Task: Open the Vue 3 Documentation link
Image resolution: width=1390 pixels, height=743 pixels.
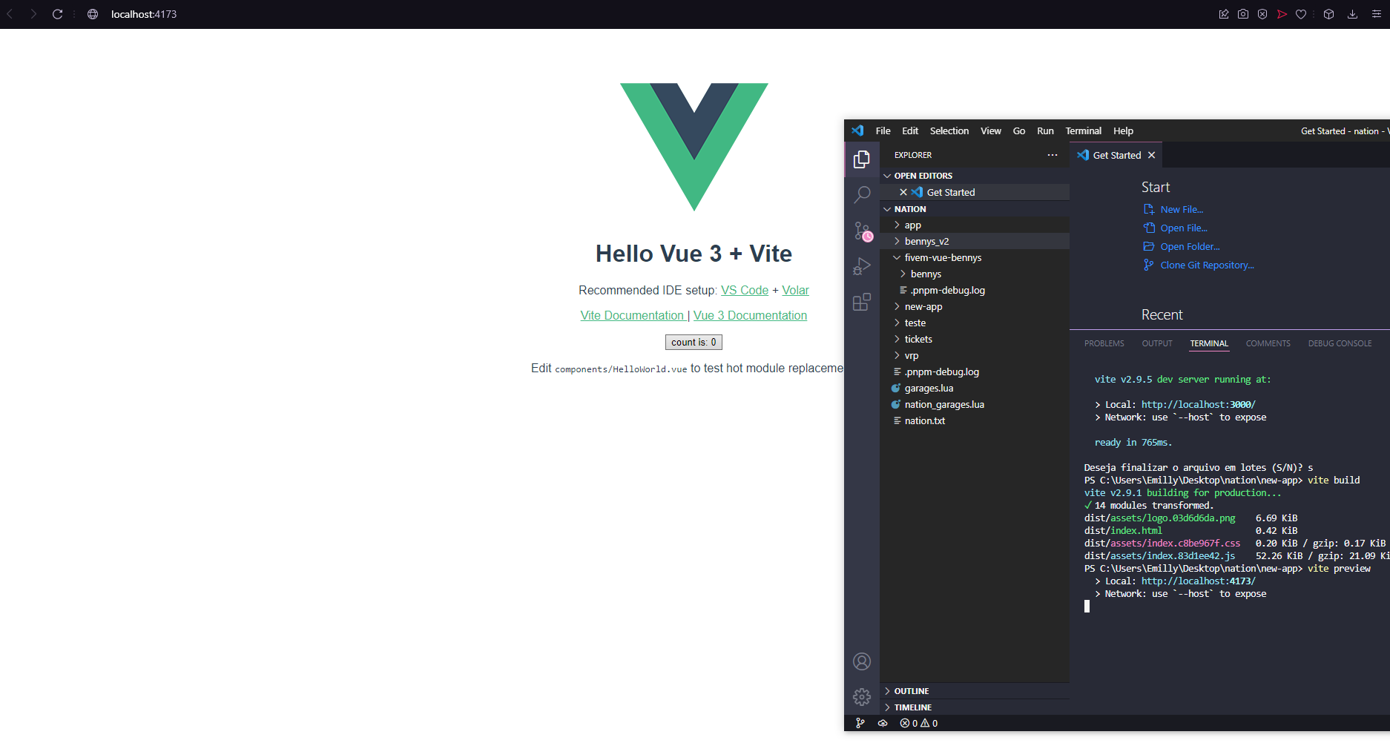Action: tap(750, 315)
